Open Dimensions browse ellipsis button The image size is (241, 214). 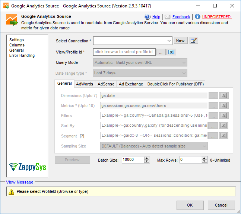pos(213,95)
